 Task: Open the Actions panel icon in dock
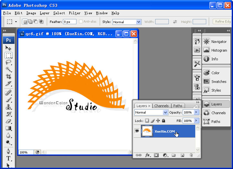(x=197, y=50)
